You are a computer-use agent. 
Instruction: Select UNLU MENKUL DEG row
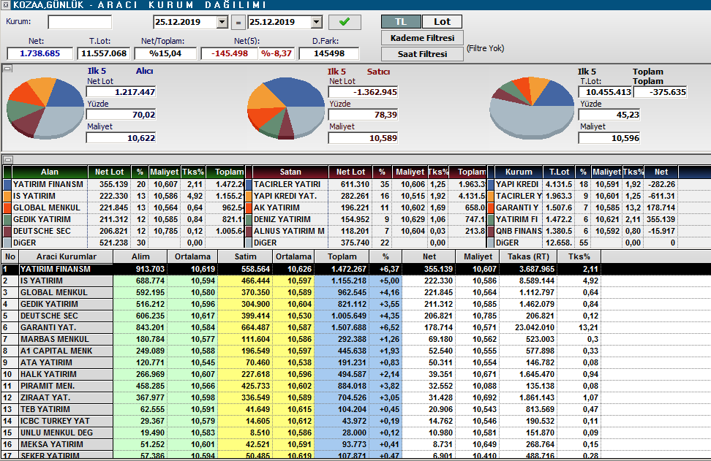tap(355, 433)
